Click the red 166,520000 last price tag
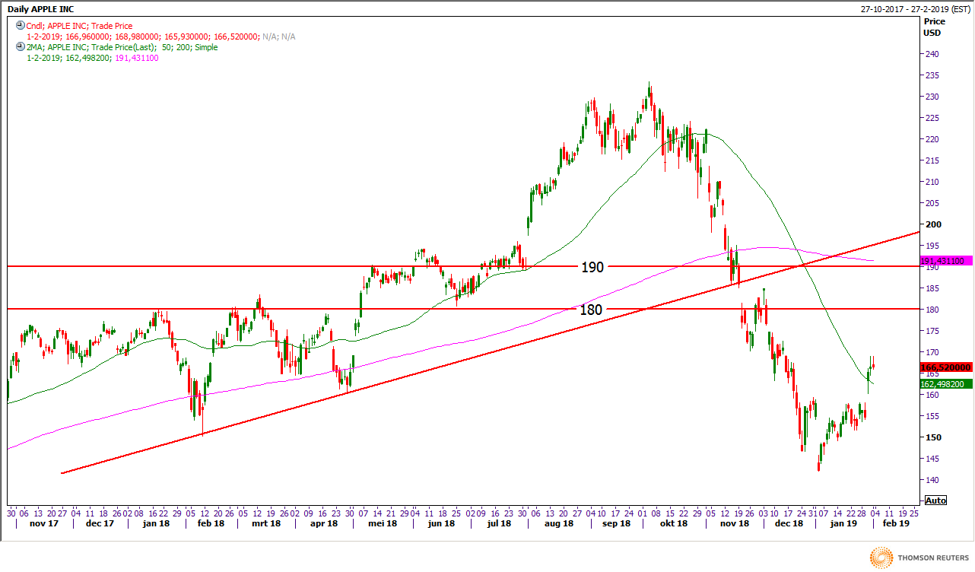This screenshot has width=975, height=572. (946, 367)
